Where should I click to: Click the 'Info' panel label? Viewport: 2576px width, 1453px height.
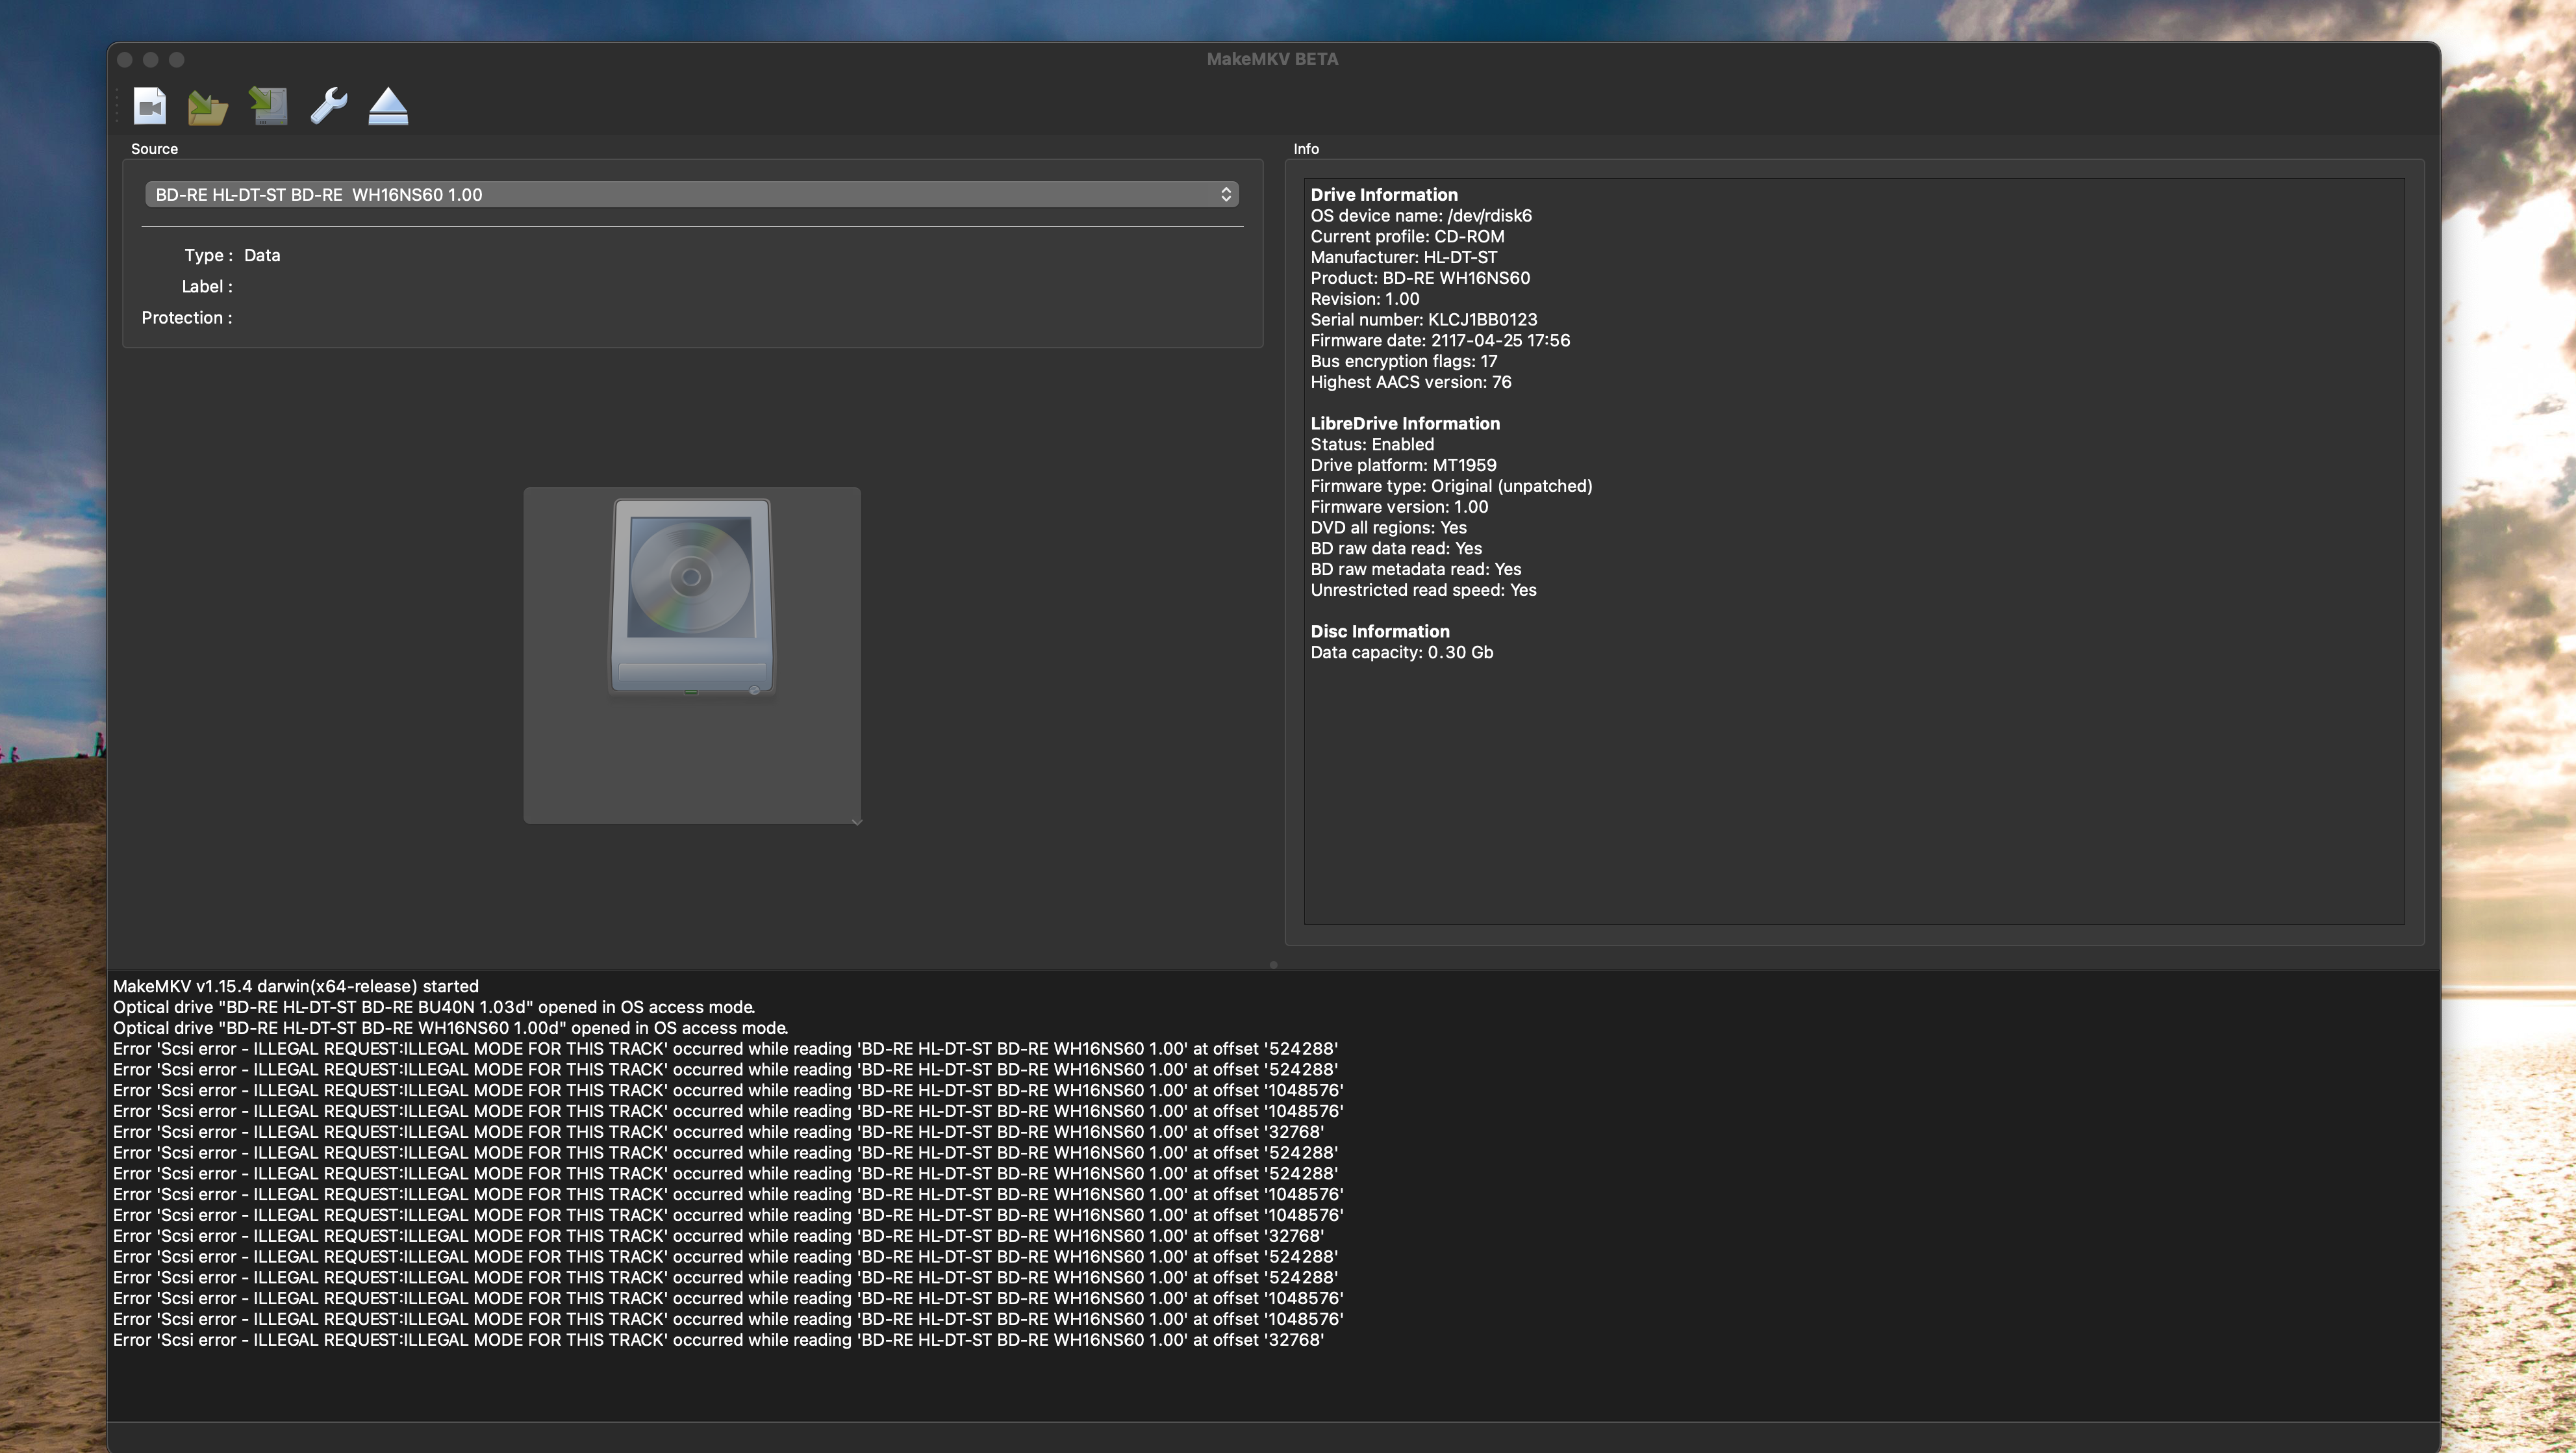1306,149
